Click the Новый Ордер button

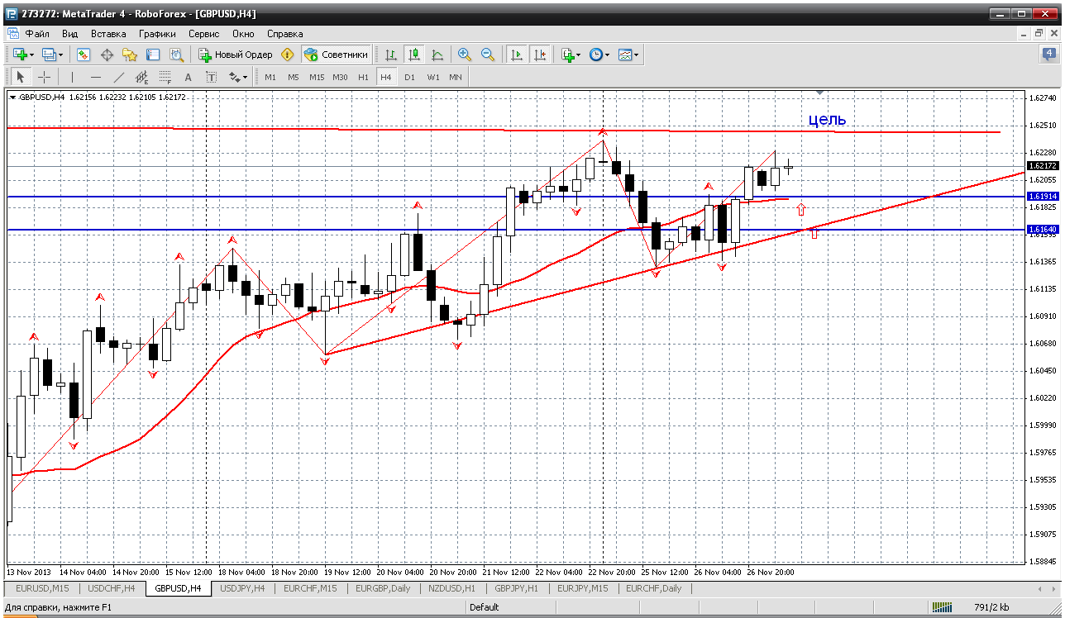tap(235, 55)
